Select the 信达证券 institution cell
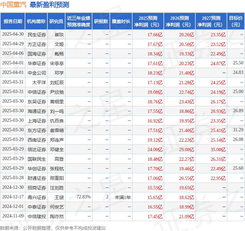The width and height of the screenshot is (245, 231). 37,149
